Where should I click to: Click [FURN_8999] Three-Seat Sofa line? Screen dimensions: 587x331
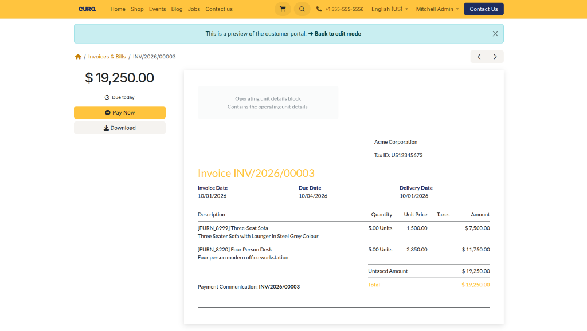(x=233, y=228)
